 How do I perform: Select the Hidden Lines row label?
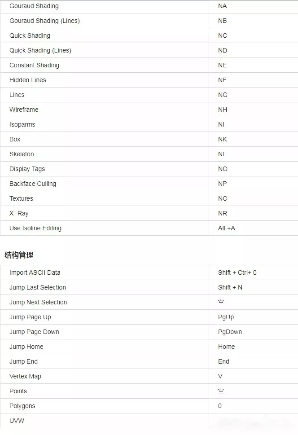28,80
